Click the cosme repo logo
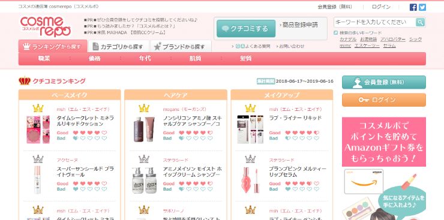The image size is (444, 220). click(x=46, y=27)
